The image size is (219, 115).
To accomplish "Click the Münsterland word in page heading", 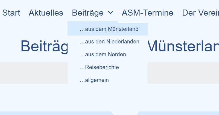I will tap(183, 46).
